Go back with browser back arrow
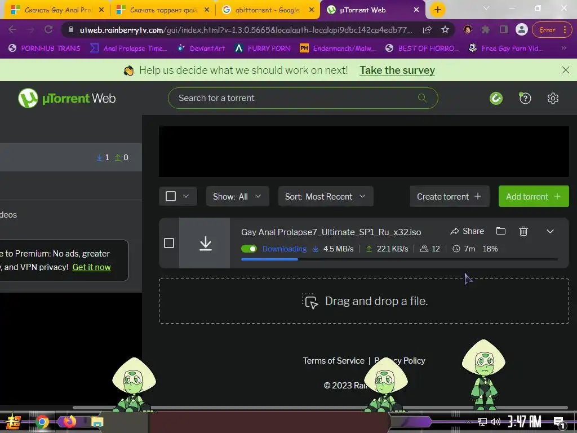 click(12, 29)
